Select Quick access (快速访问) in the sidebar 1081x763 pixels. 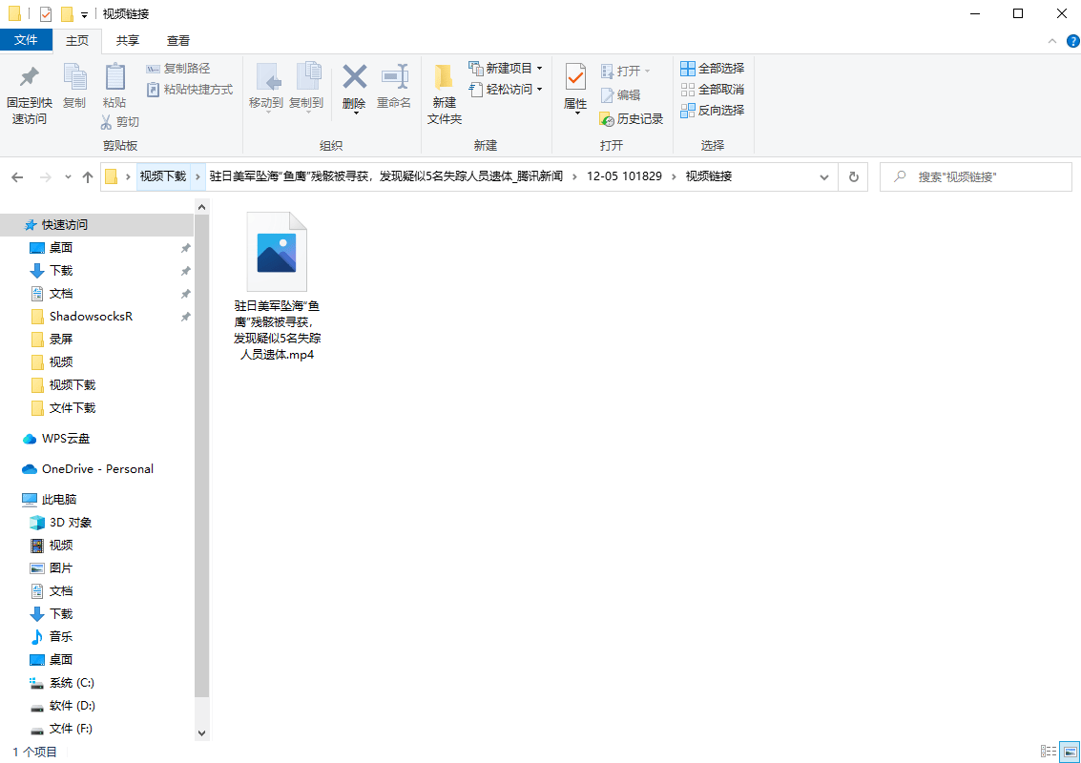(96, 225)
